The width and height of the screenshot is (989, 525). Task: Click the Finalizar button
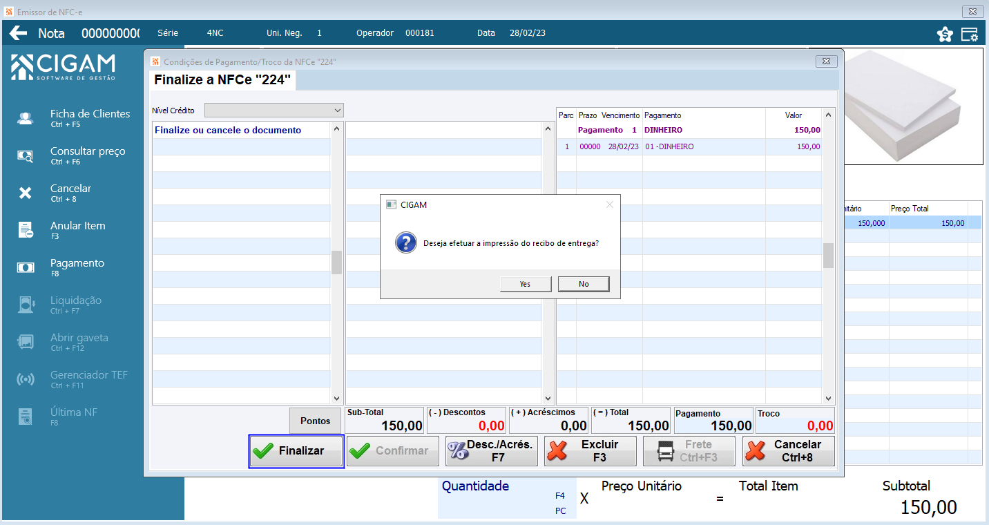pos(296,451)
